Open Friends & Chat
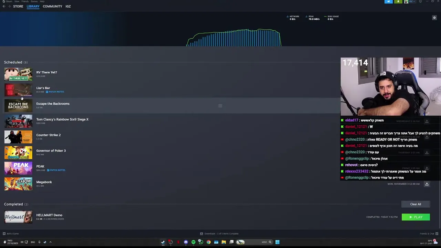The width and height of the screenshot is (441, 248). pos(429,234)
